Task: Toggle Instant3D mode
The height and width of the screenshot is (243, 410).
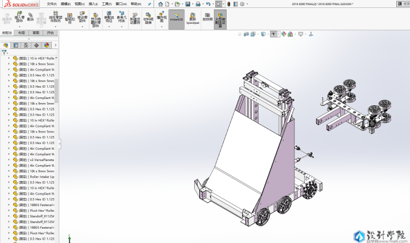Action: [177, 17]
